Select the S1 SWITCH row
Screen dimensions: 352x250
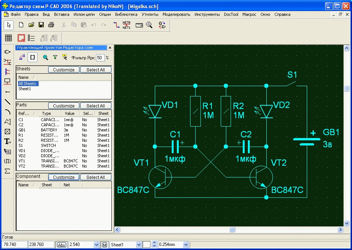coord(64,145)
